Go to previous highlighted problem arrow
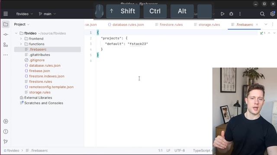Screen dimensions: 277x155 click(269, 33)
